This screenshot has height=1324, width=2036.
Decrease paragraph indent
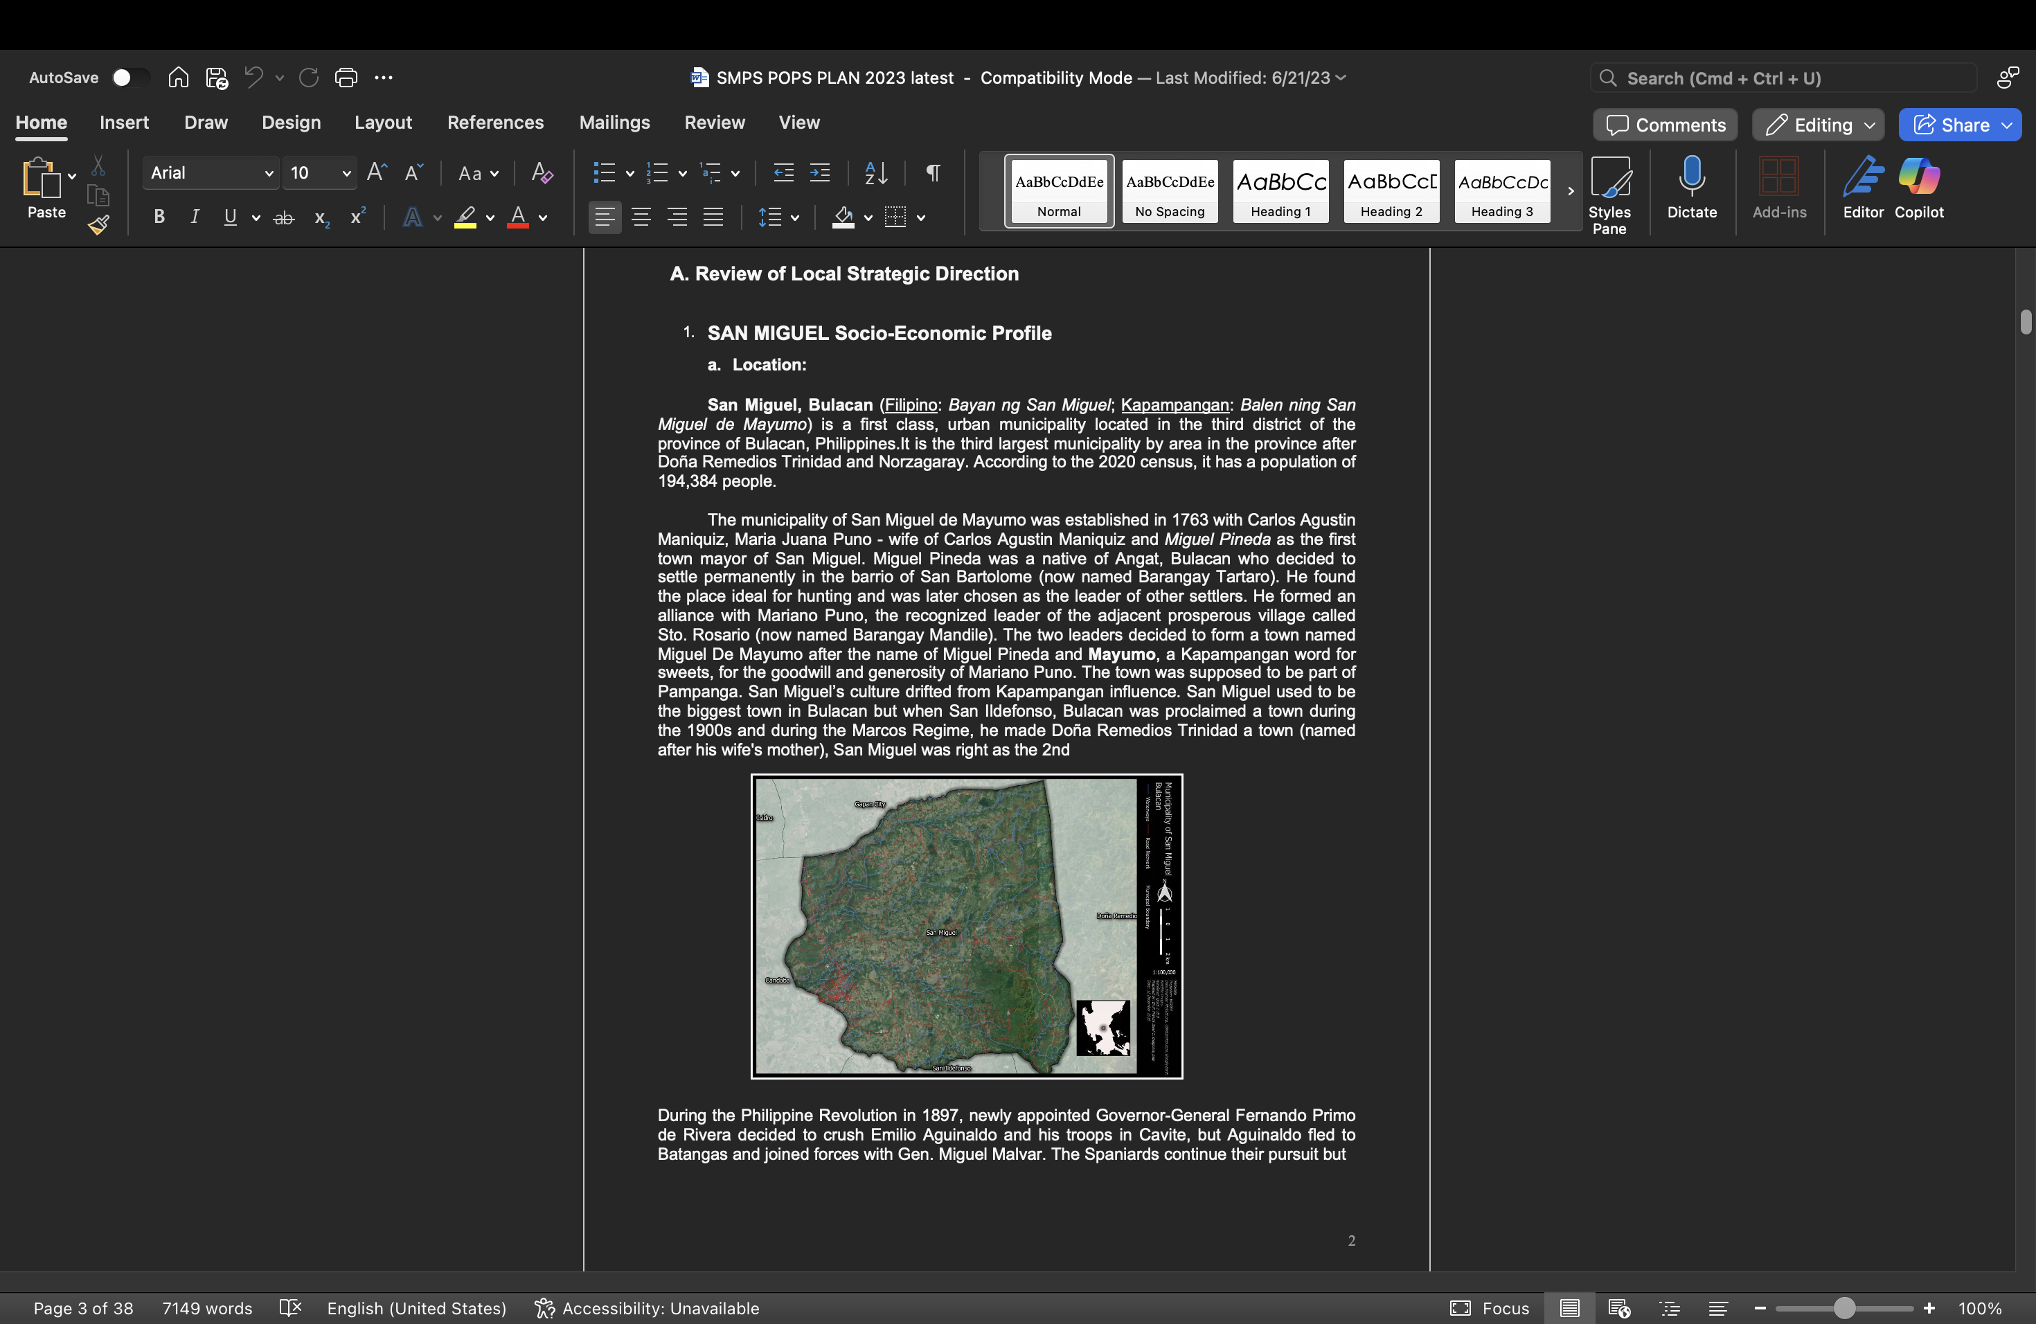784,172
